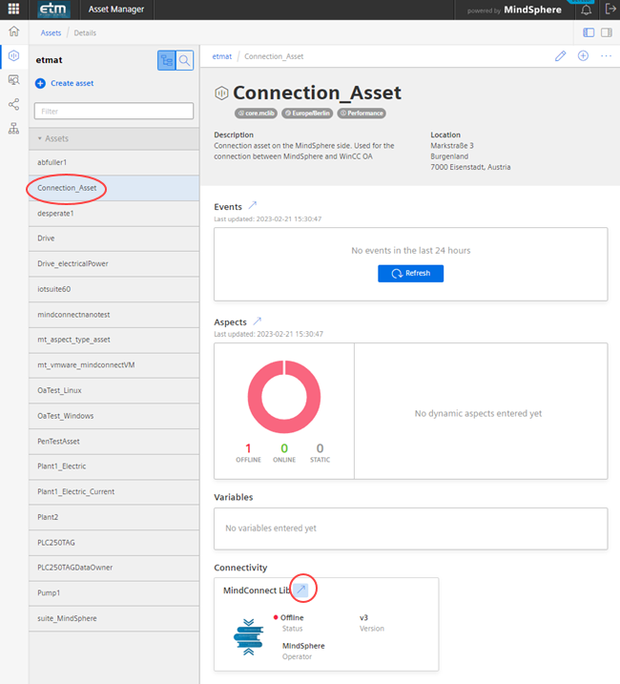Collapse the Assets list group
The height and width of the screenshot is (684, 620).
40,138
